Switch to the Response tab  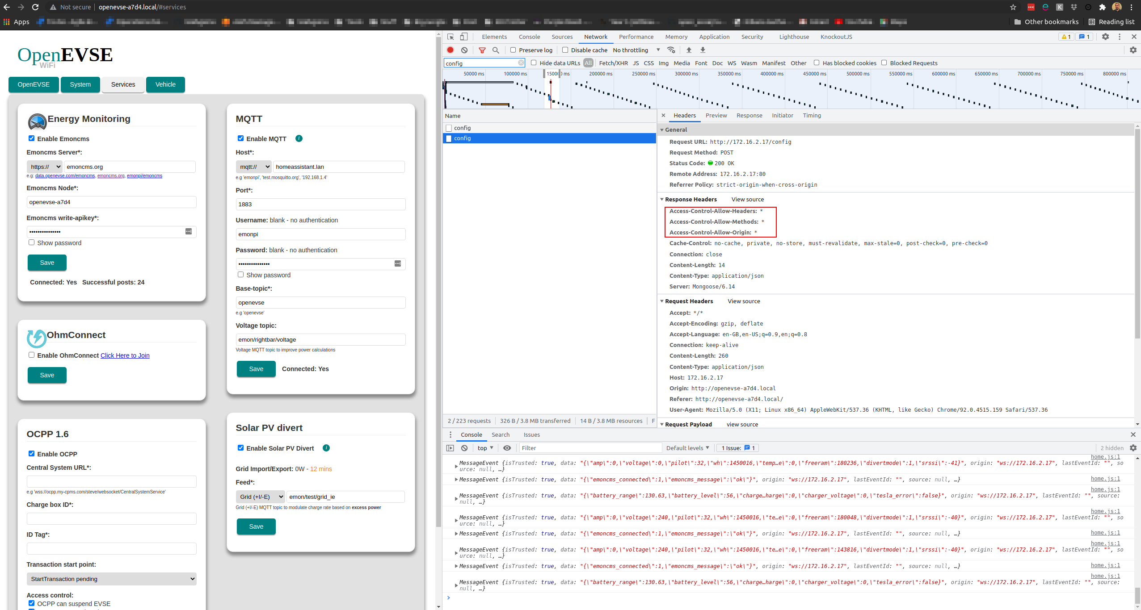[x=749, y=115]
